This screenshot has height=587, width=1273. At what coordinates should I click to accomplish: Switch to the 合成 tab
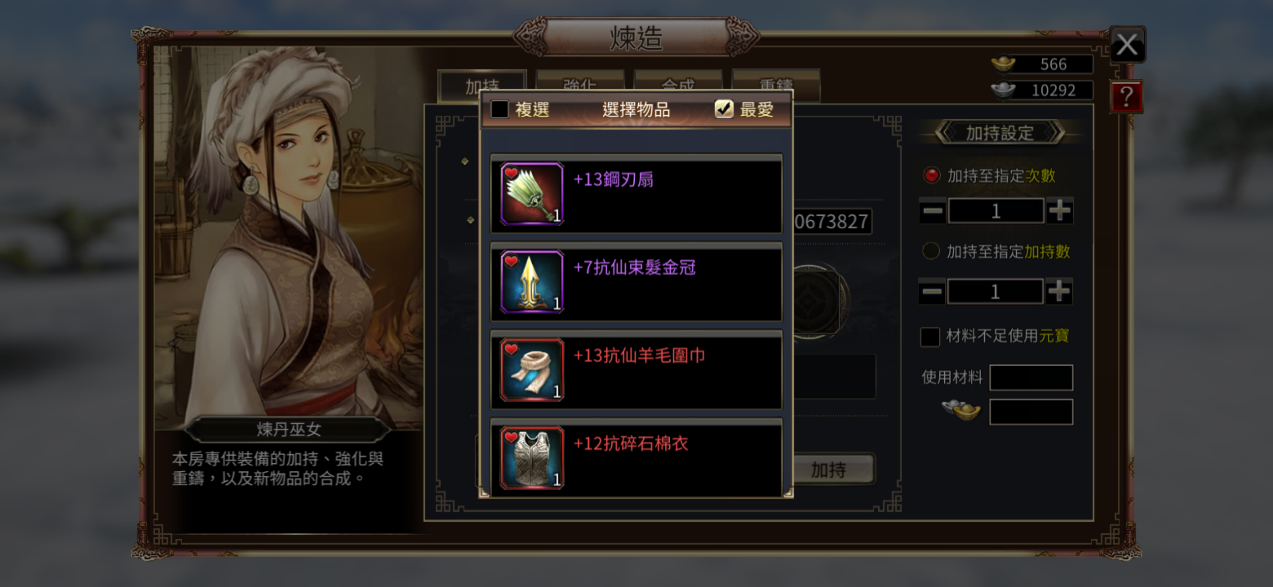click(677, 82)
